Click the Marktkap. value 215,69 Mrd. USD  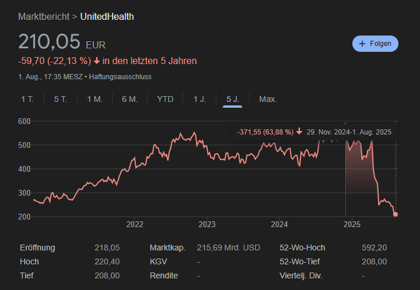pyautogui.click(x=229, y=247)
